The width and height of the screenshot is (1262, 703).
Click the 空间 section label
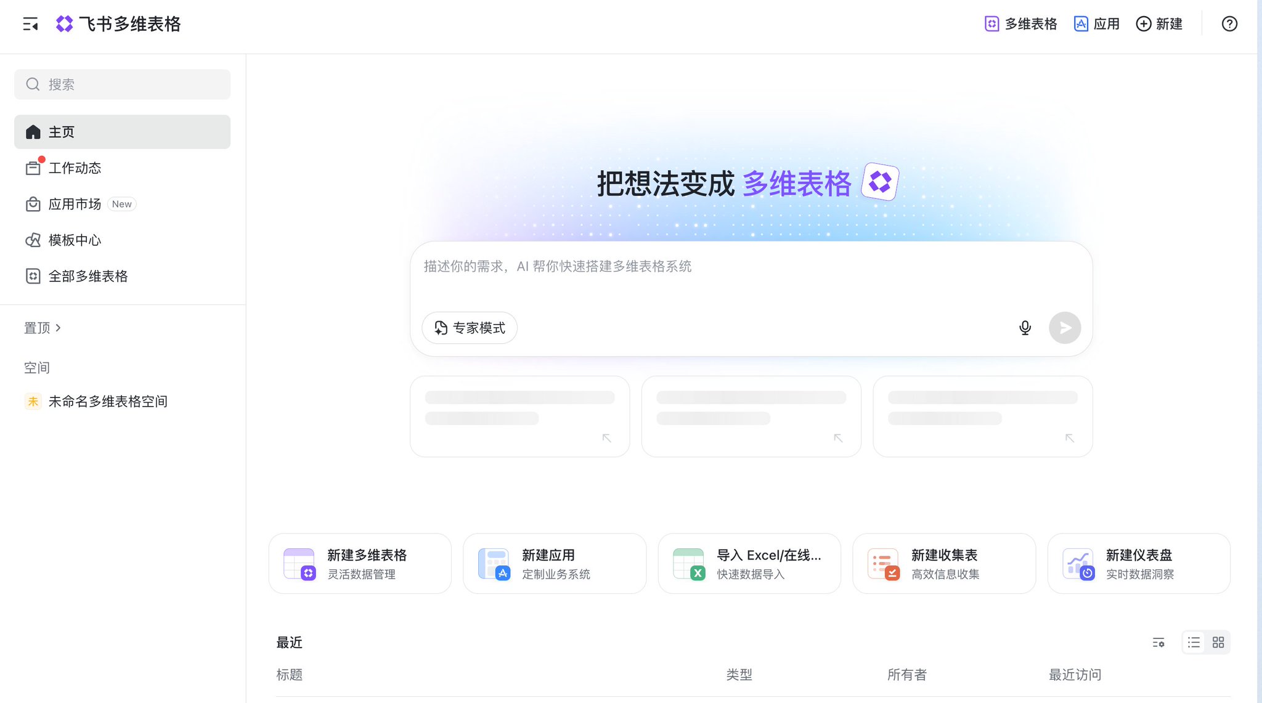point(37,368)
